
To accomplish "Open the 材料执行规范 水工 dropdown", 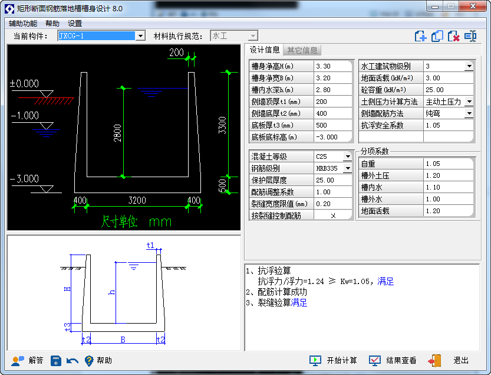I will pyautogui.click(x=253, y=36).
